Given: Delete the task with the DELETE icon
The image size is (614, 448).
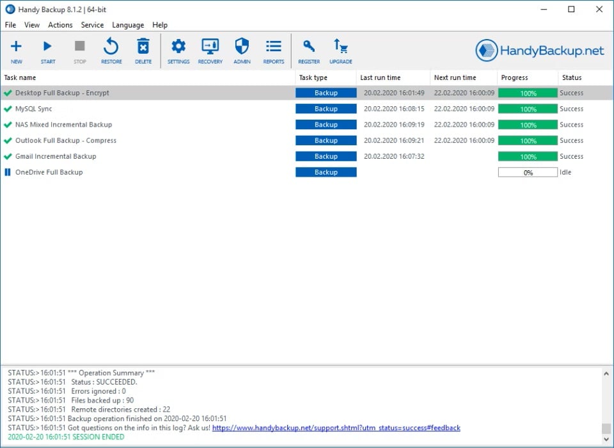Looking at the screenshot, I should [x=143, y=51].
